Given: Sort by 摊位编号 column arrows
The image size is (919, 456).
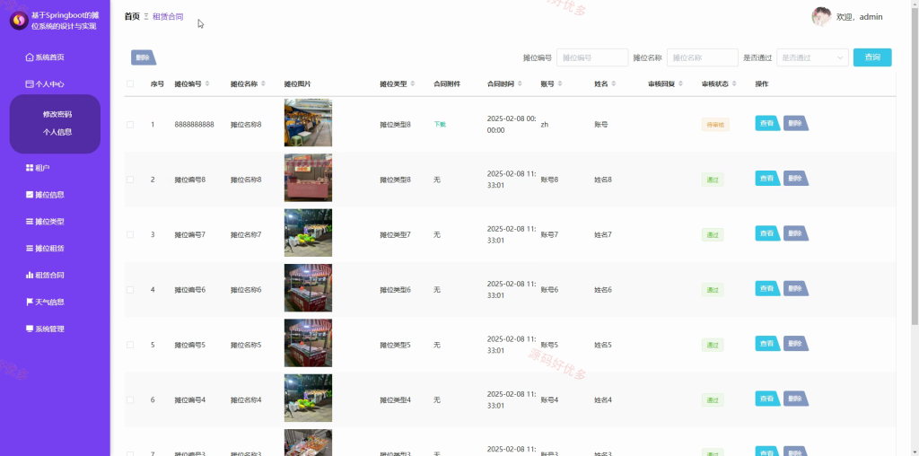Looking at the screenshot, I should point(207,83).
